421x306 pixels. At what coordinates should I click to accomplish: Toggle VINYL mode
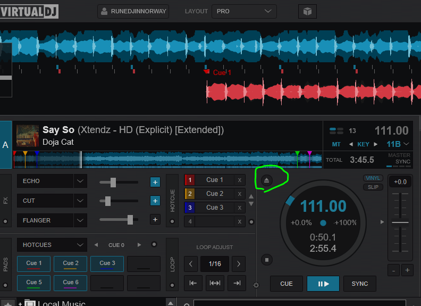click(373, 178)
